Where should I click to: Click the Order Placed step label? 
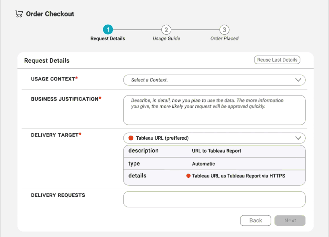point(224,38)
